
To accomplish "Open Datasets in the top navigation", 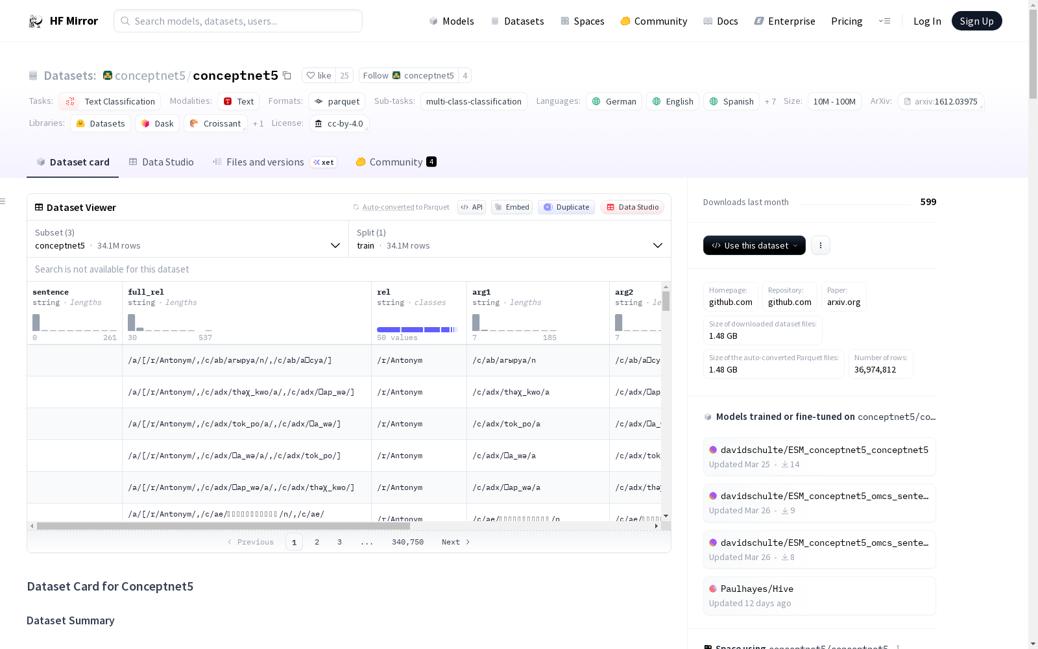I will [517, 21].
